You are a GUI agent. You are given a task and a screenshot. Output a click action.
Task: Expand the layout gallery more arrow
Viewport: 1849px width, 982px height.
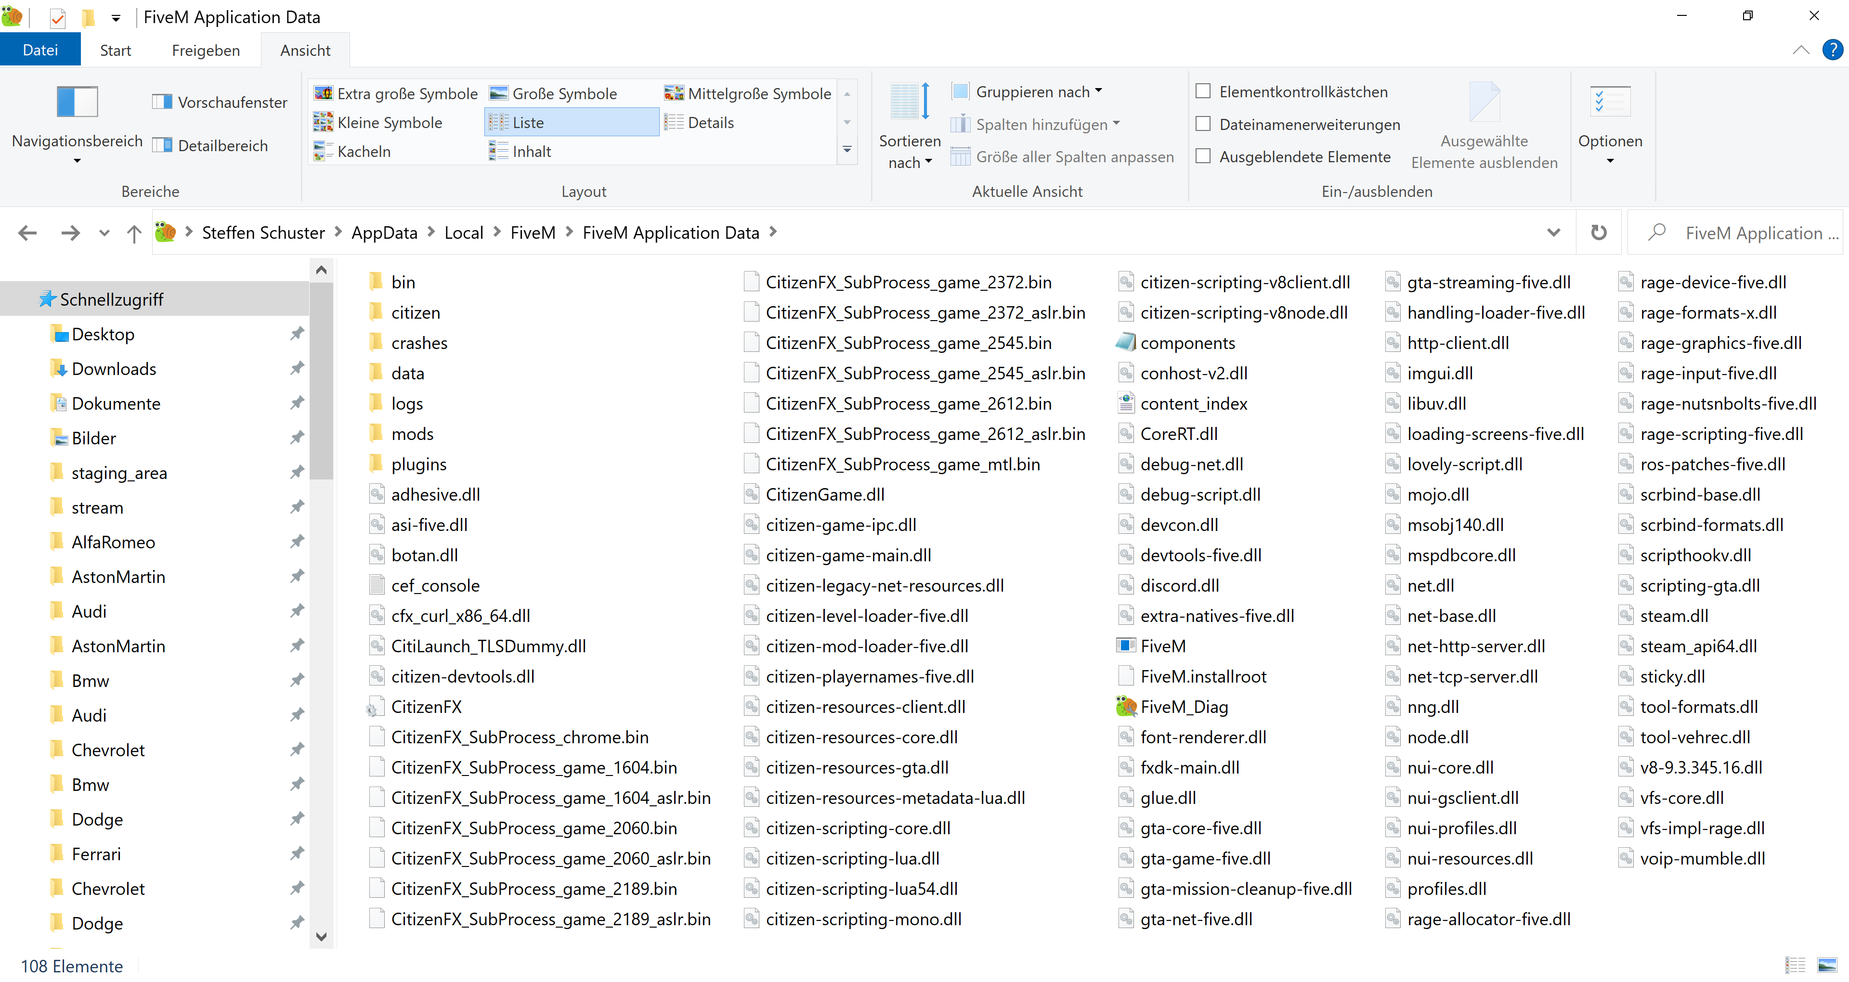[847, 150]
